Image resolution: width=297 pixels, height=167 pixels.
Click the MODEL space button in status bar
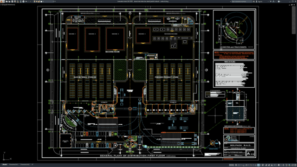click(232, 165)
